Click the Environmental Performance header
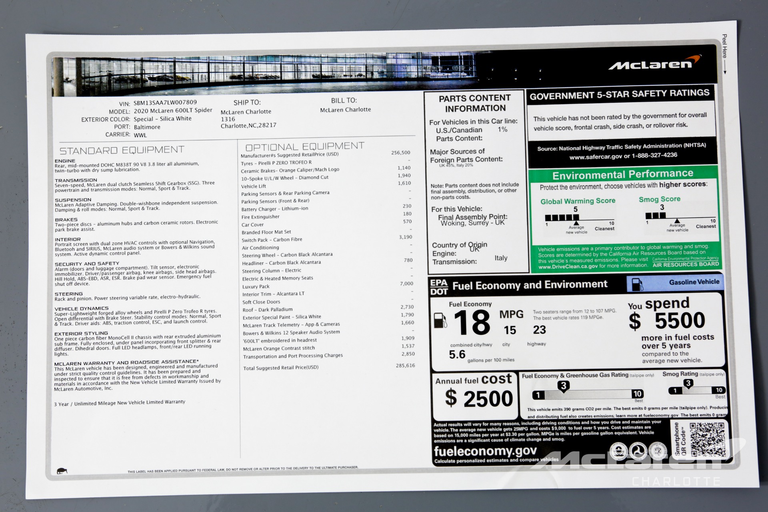The image size is (768, 512). point(623,174)
